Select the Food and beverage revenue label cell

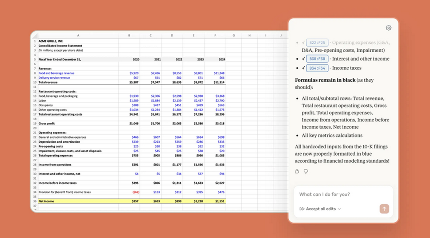coord(57,73)
